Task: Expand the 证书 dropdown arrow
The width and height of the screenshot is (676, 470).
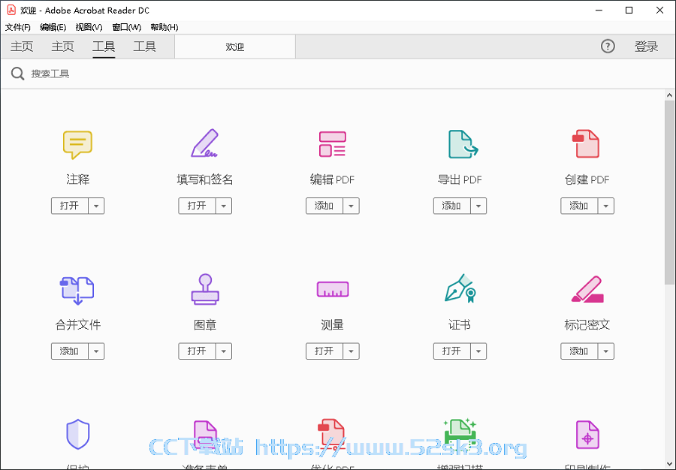Action: (x=478, y=351)
